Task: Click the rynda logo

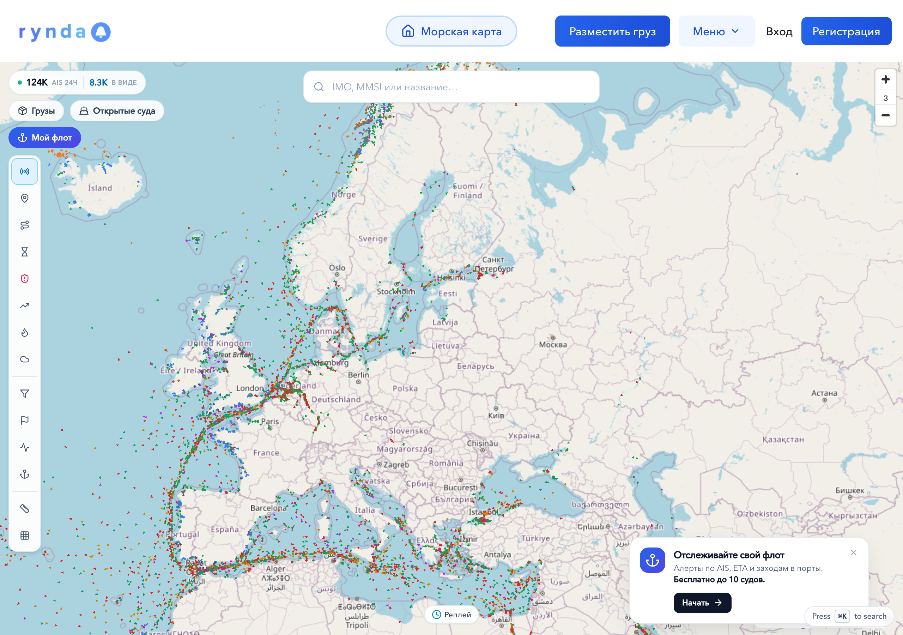Action: (x=65, y=31)
